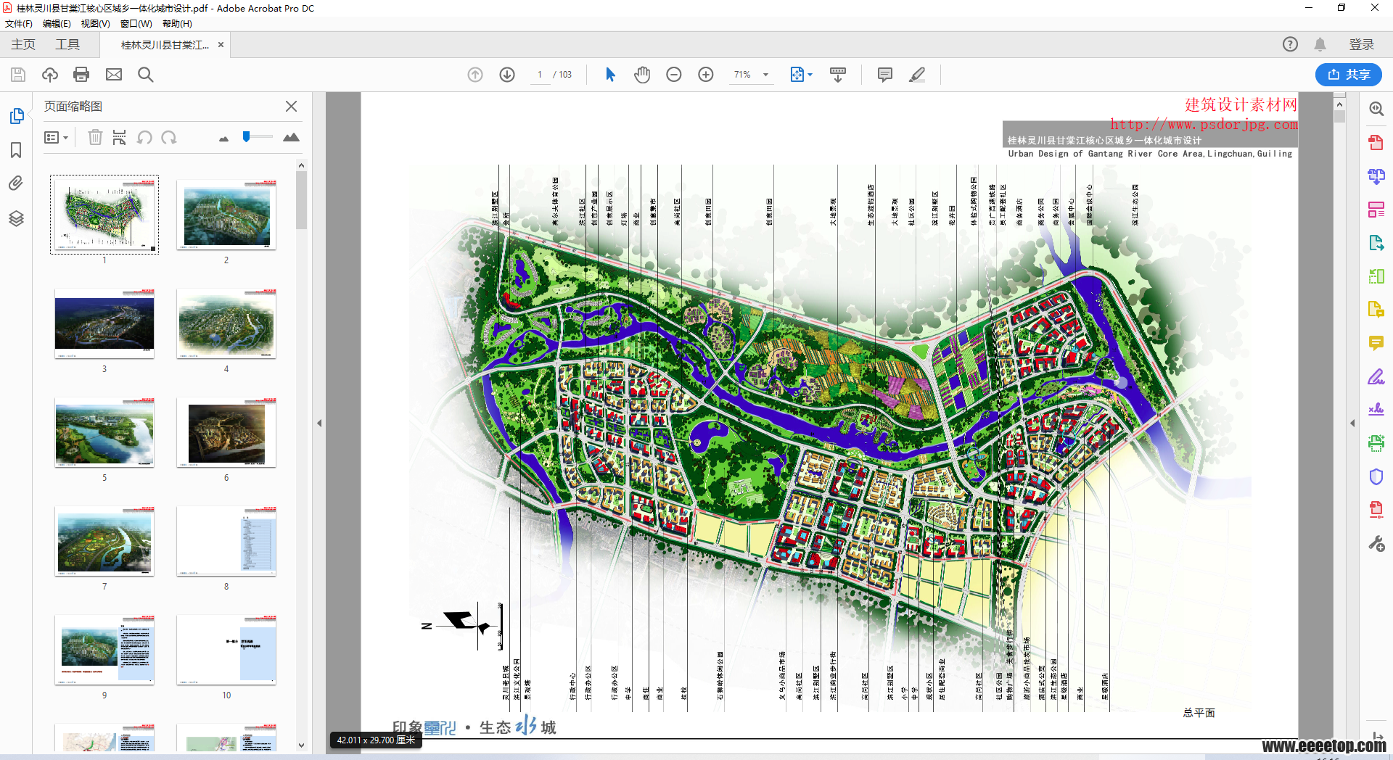Insert pages from the thumbnail panel toolbar

(x=120, y=137)
